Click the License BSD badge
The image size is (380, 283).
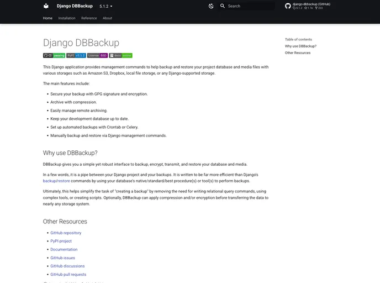pos(97,55)
